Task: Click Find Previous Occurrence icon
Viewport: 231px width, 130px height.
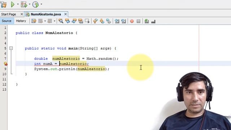Action: [67, 21]
